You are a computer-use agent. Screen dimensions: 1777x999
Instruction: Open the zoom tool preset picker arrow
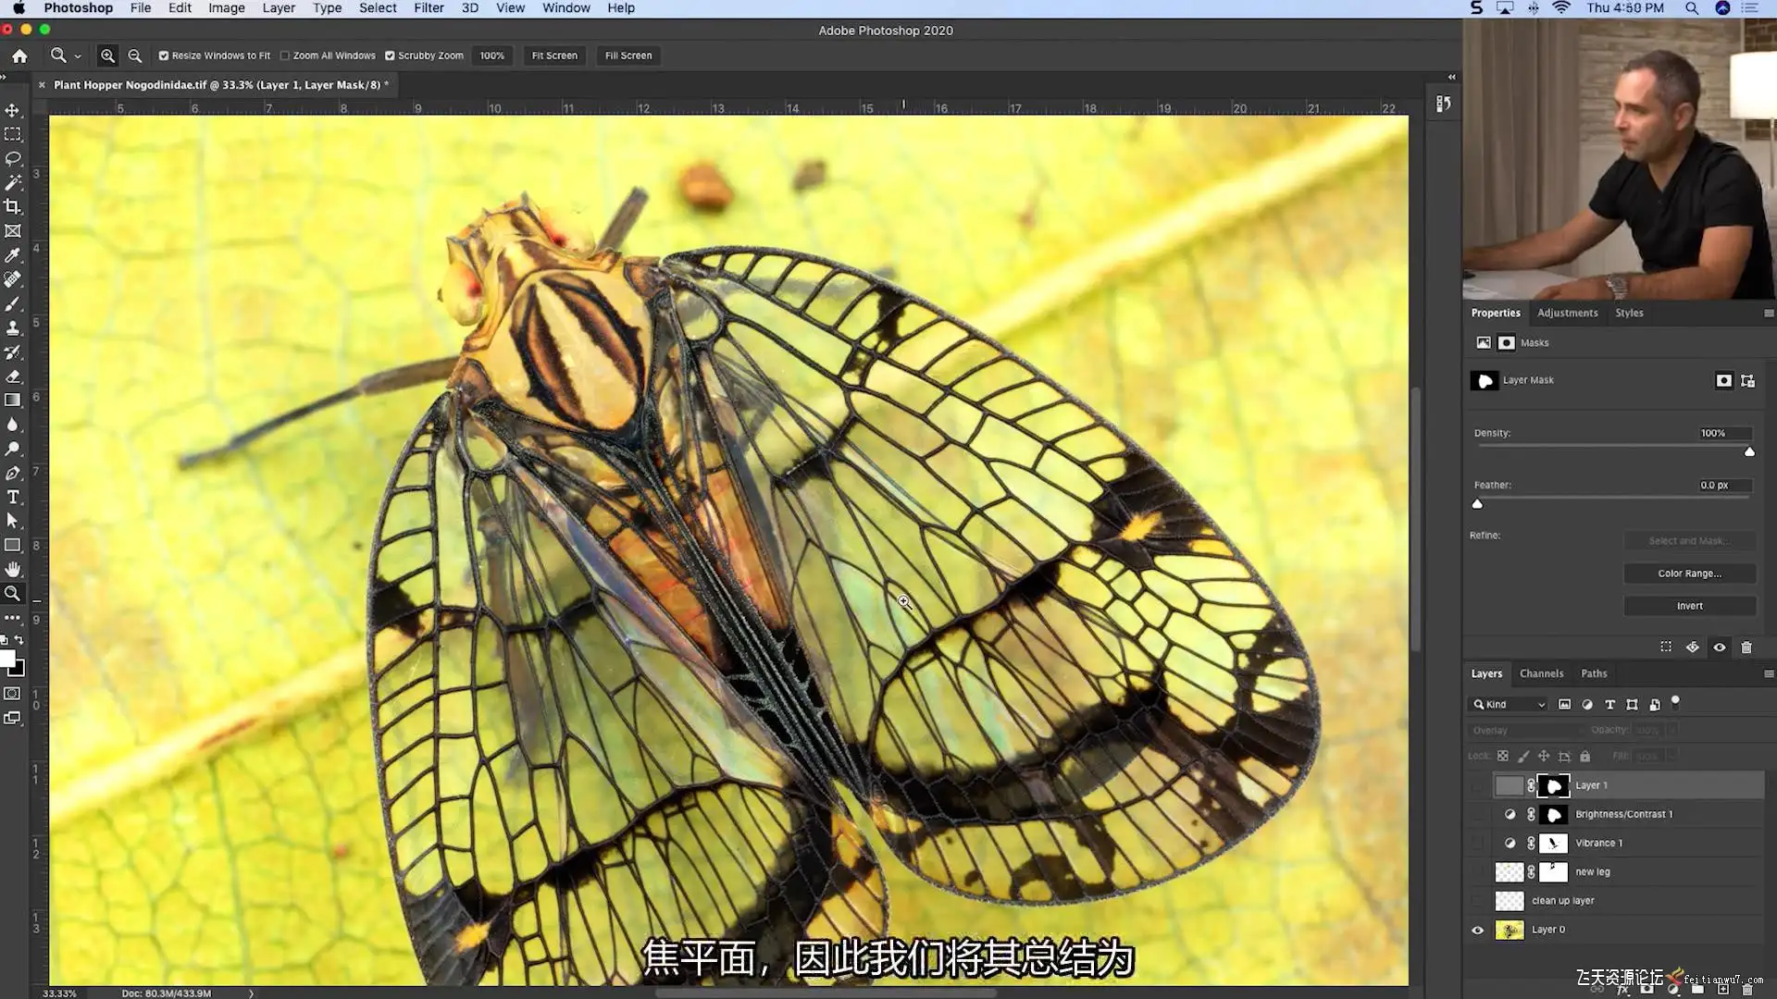click(x=78, y=56)
